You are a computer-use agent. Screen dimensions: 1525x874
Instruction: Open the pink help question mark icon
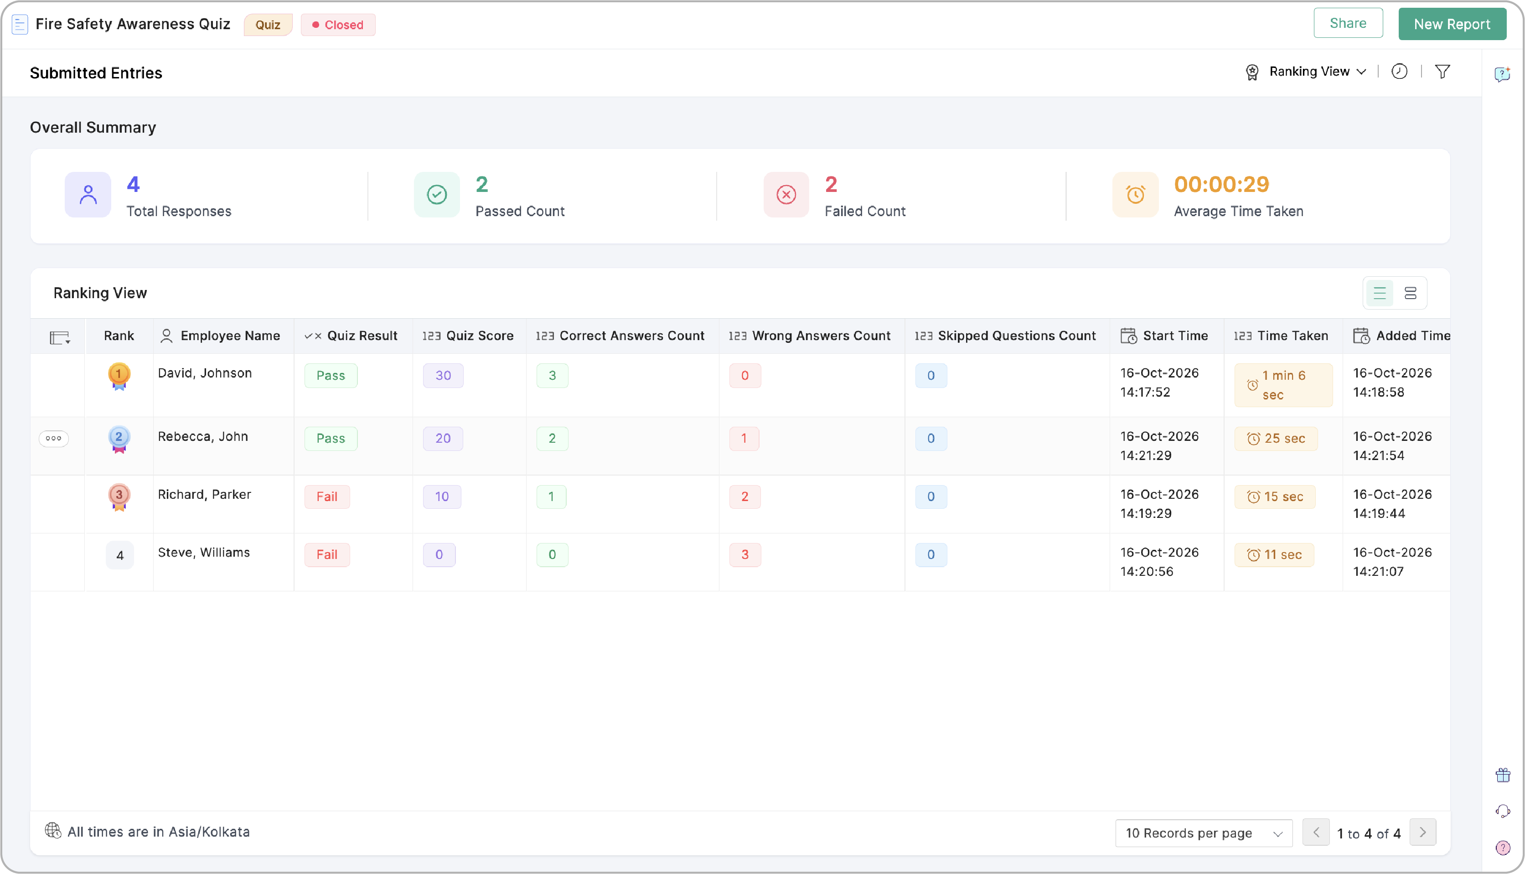tap(1503, 848)
